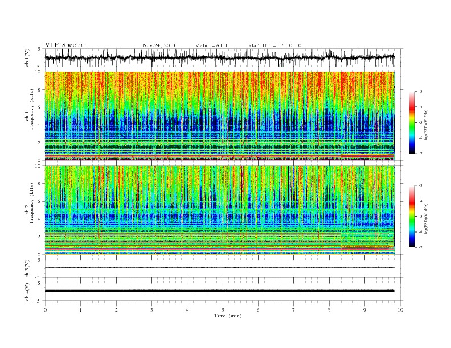451x348 pixels.
Task: Select the "station=ATH" header text
Action: coord(211,45)
